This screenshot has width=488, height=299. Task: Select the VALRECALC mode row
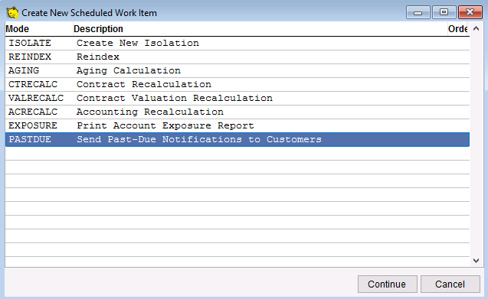click(x=237, y=98)
